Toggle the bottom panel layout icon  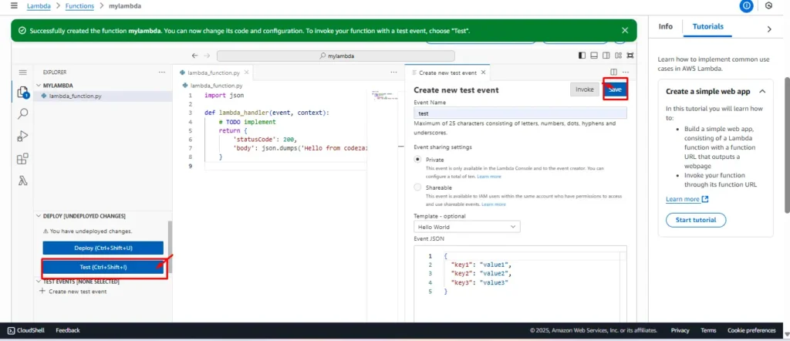pos(594,56)
